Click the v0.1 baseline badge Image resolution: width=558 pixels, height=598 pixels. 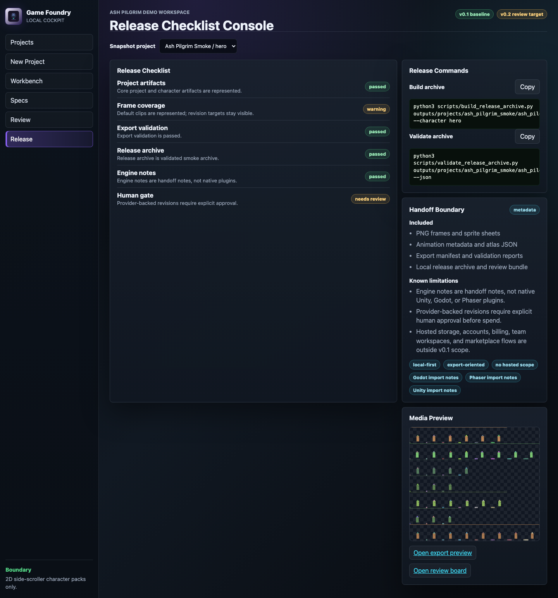point(474,14)
